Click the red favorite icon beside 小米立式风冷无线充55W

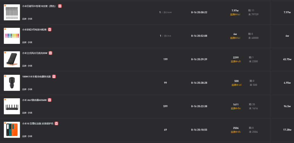pyautogui.click(x=50, y=53)
